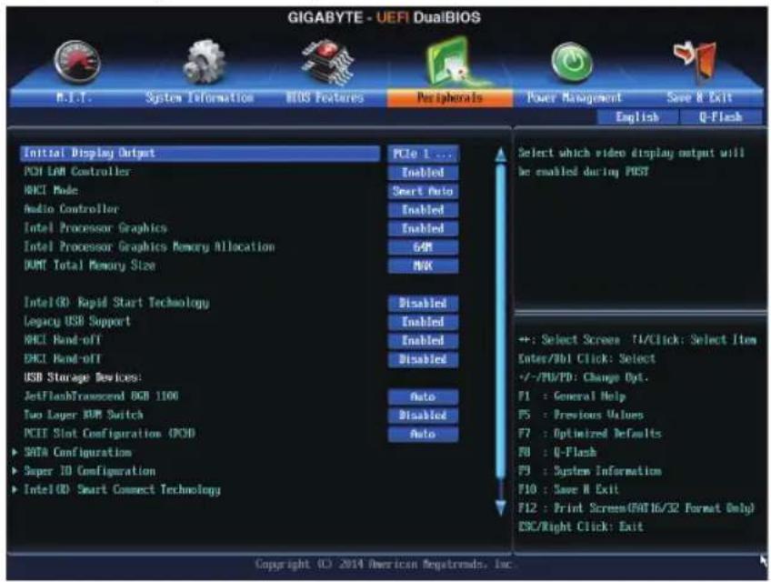Click the F12 Print Screen help line

pyautogui.click(x=636, y=508)
